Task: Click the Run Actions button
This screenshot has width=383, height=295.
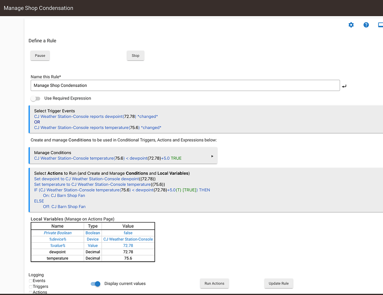Action: point(214,284)
